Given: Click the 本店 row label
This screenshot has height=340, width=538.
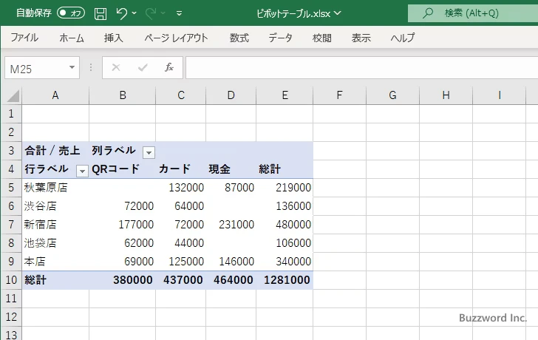Looking at the screenshot, I should [55, 262].
